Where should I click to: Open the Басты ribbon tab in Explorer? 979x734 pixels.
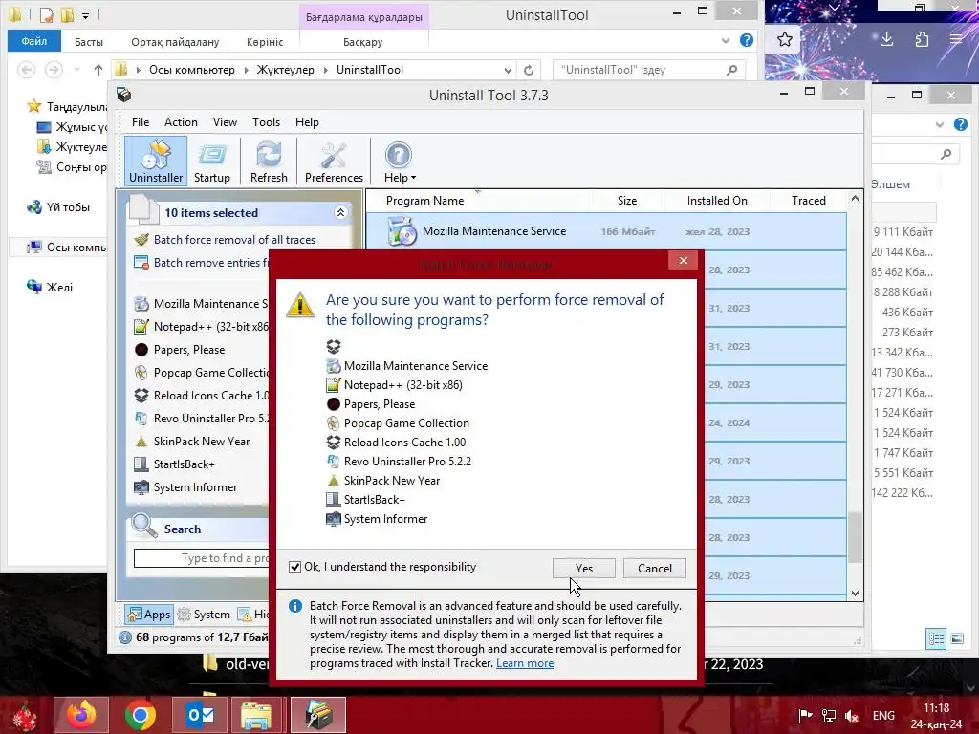pyautogui.click(x=89, y=42)
